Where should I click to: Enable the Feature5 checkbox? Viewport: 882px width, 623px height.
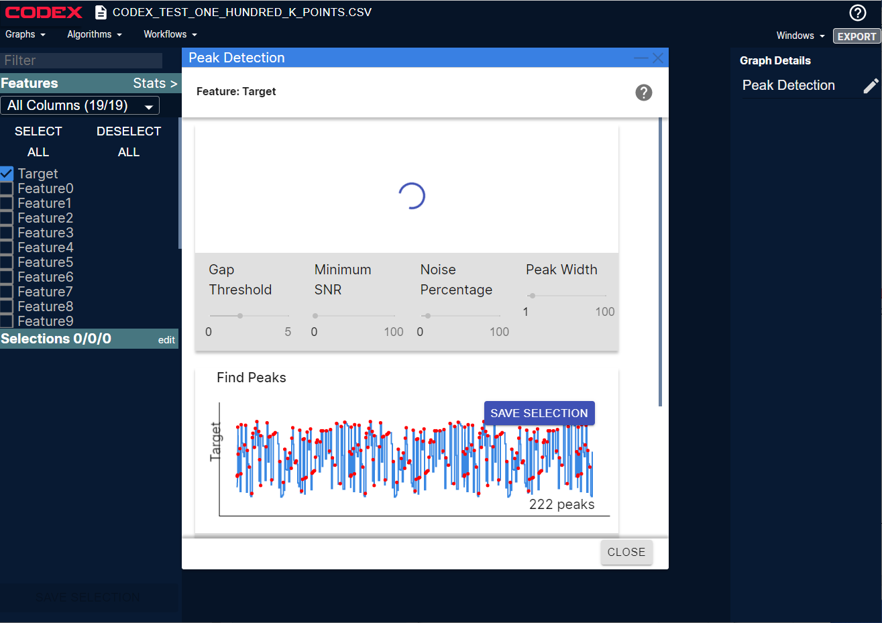coord(7,262)
